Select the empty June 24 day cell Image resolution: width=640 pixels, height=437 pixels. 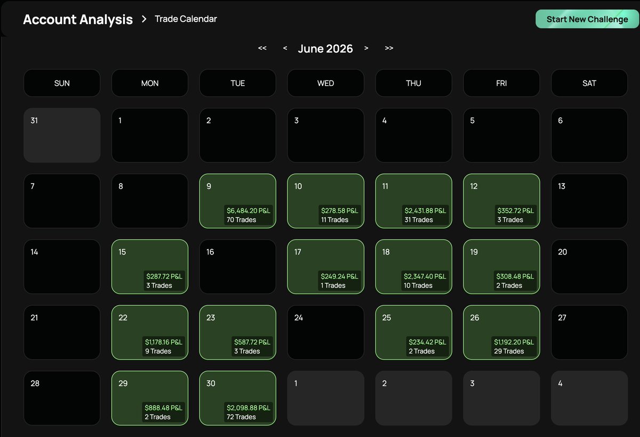pyautogui.click(x=326, y=332)
